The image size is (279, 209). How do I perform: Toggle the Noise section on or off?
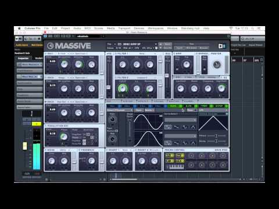coord(46,150)
